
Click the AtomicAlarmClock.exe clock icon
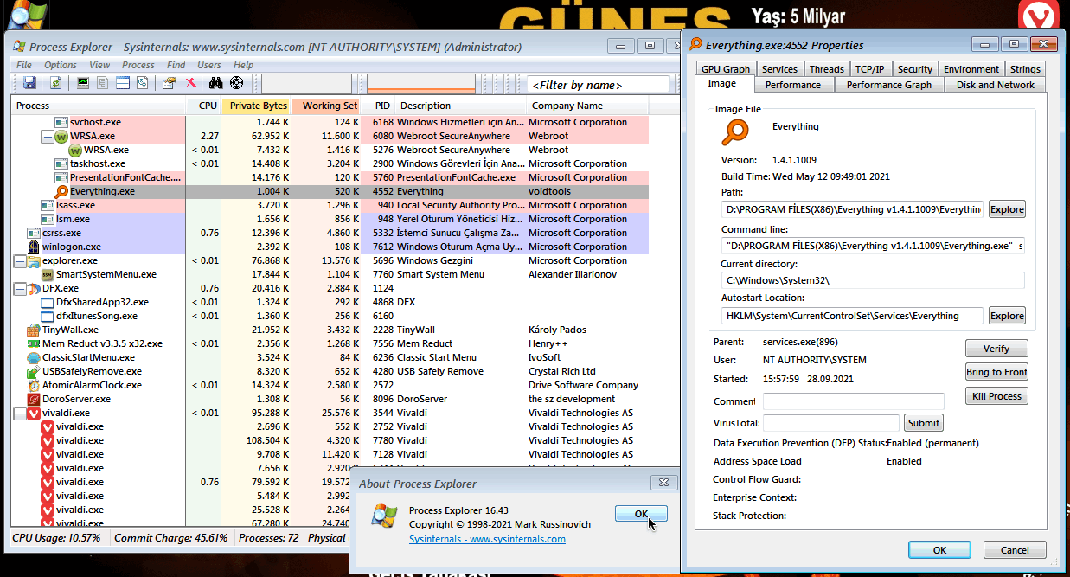34,385
